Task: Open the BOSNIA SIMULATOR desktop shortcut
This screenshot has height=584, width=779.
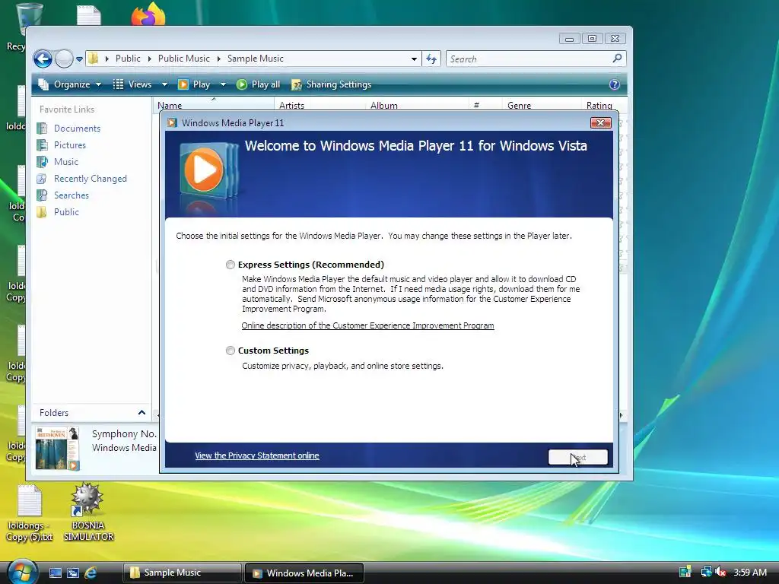Action: coord(87,513)
